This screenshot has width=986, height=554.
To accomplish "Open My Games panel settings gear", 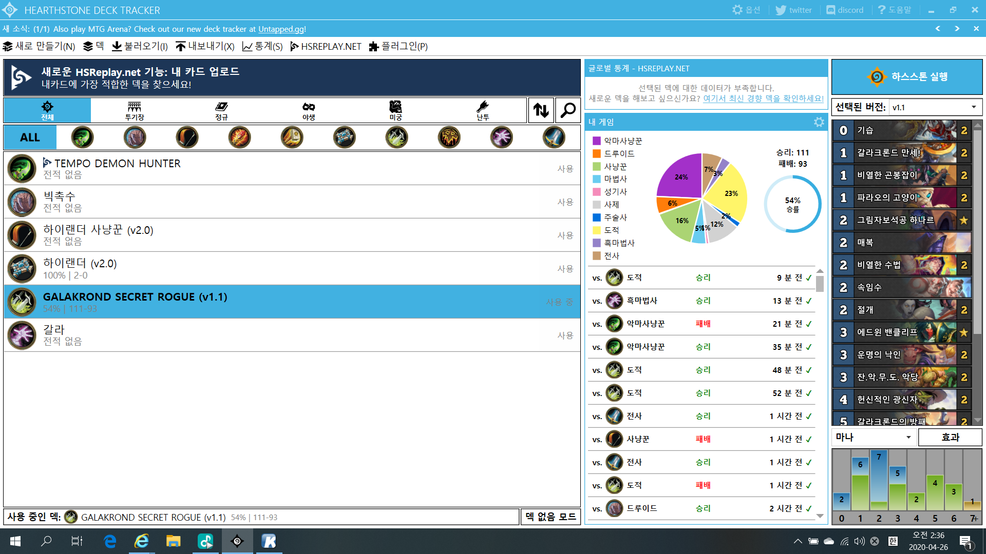I will (x=819, y=122).
